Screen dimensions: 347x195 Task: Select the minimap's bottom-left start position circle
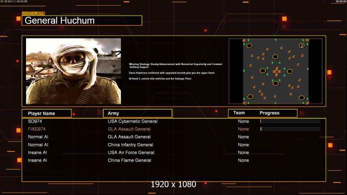click(250, 97)
